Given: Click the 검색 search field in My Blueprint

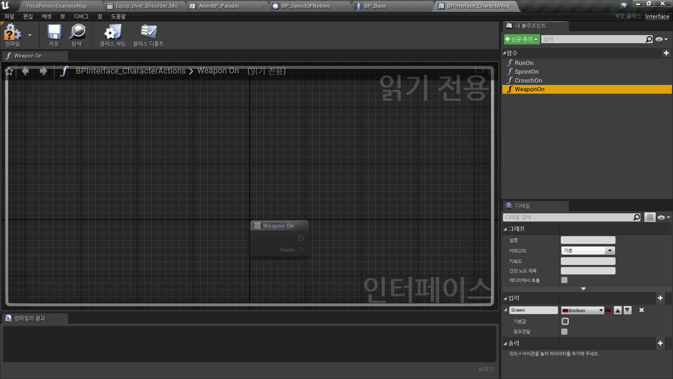Looking at the screenshot, I should [x=596, y=39].
